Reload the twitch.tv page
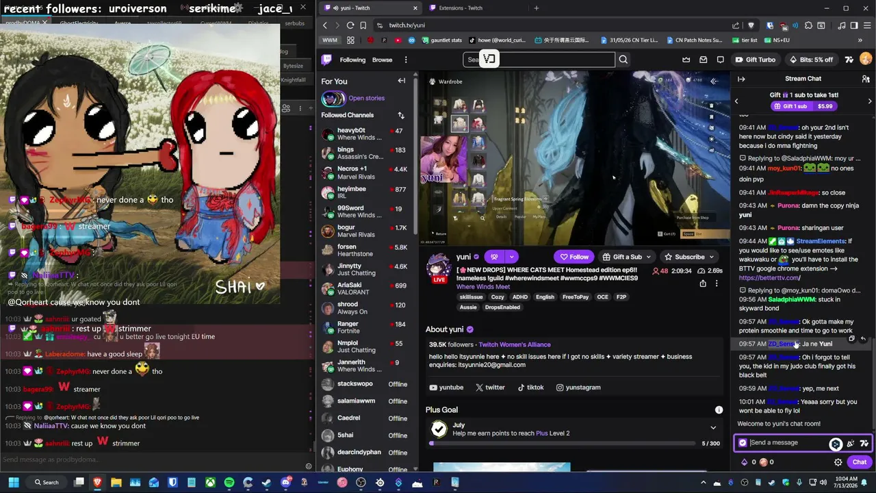The image size is (876, 493). click(350, 25)
